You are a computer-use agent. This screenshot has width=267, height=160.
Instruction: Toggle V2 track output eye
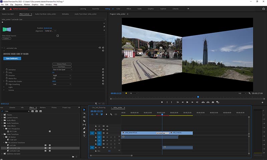point(107,130)
